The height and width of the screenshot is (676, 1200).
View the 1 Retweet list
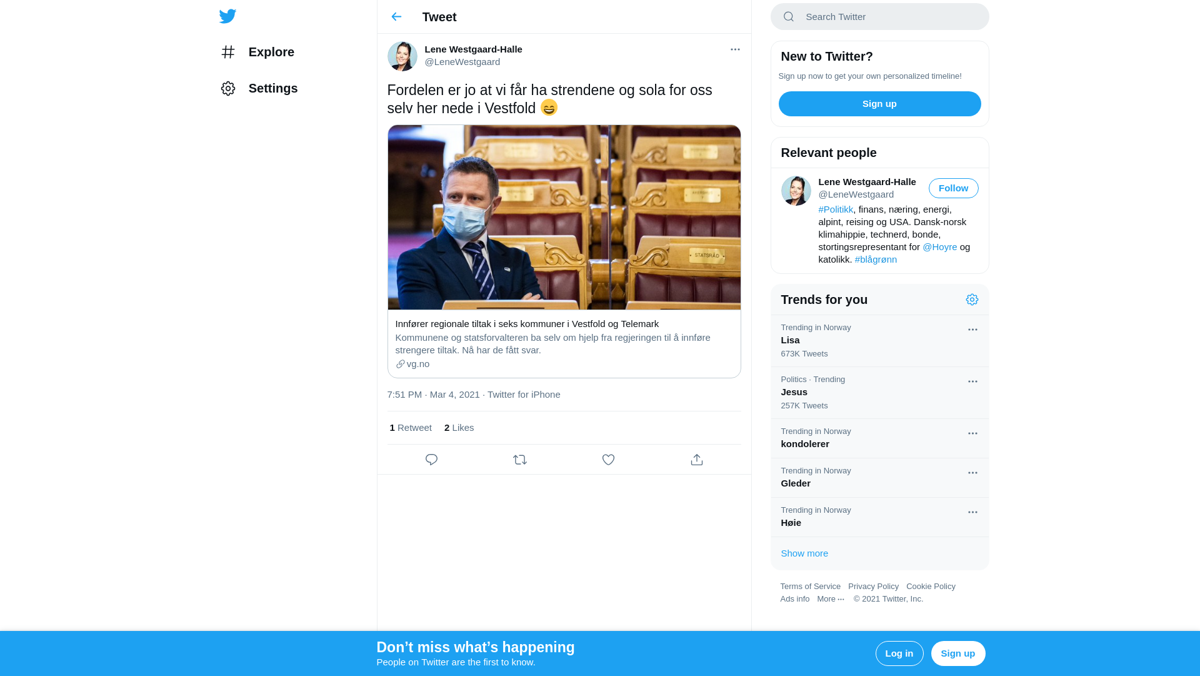(x=411, y=428)
